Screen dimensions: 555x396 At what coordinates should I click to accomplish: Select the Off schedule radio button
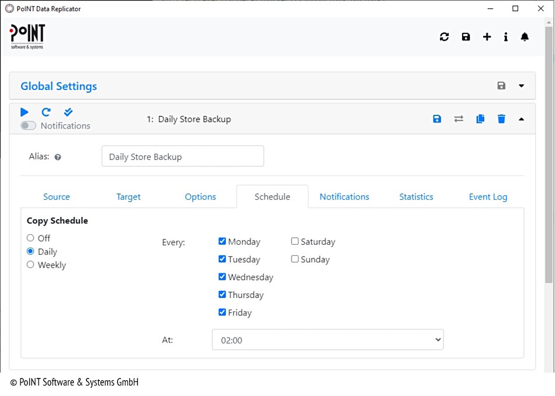[x=30, y=238]
